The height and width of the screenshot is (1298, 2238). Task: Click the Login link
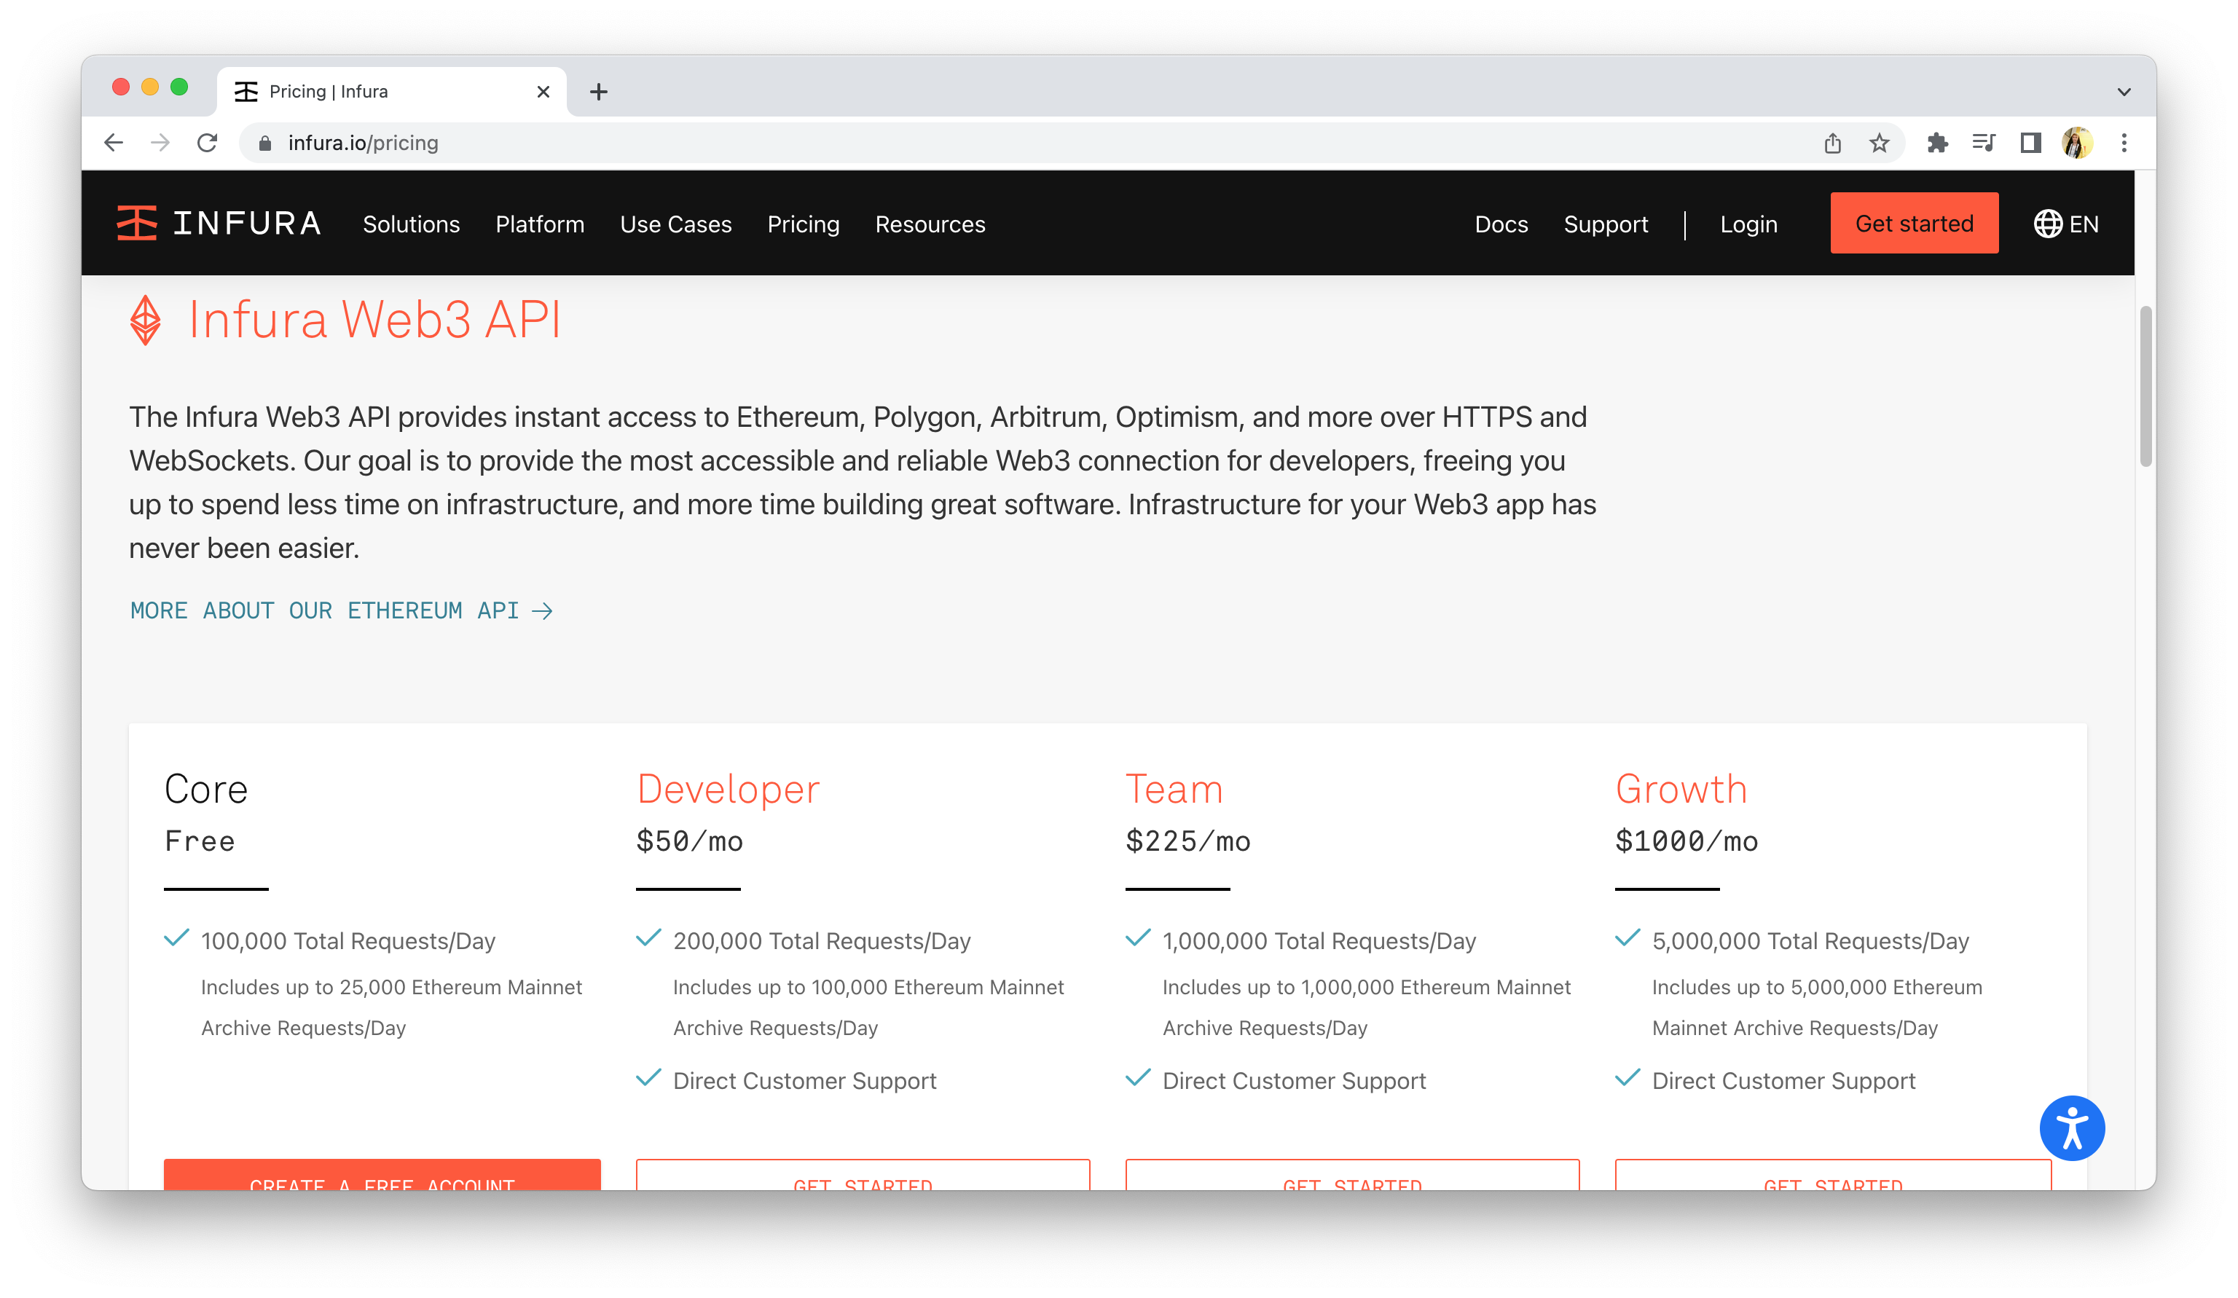click(1748, 224)
